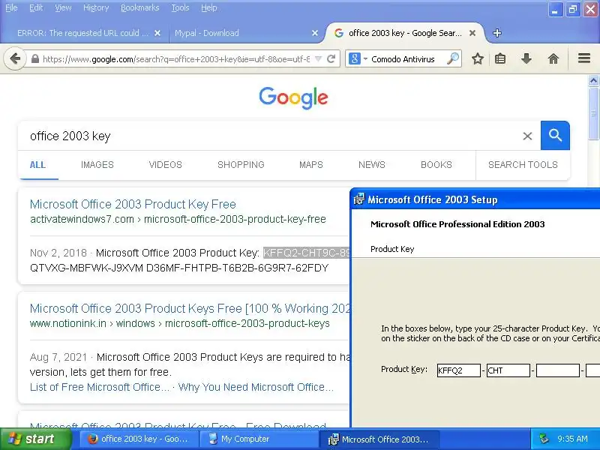The height and width of the screenshot is (450, 600).
Task: Switch to VIDEOS results
Action: (165, 165)
